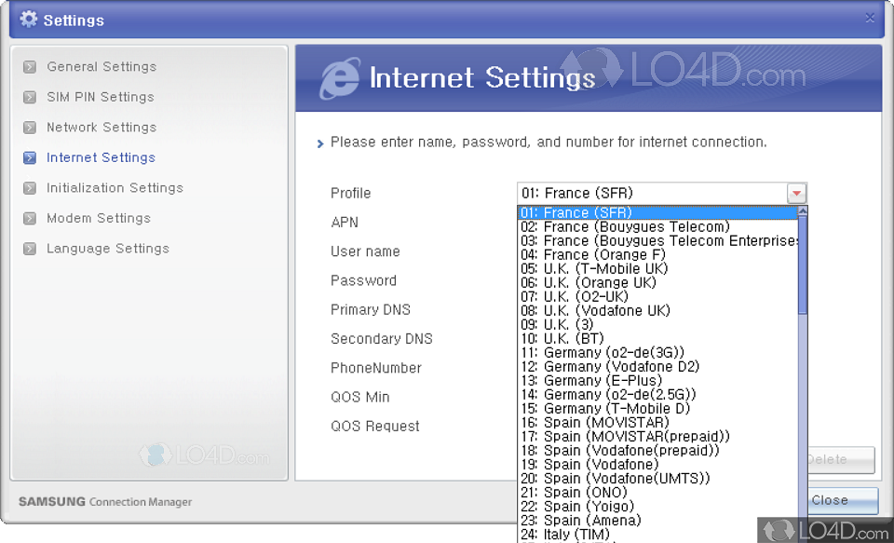Click the General Settings sidebar icon
This screenshot has height=543, width=894.
[34, 66]
